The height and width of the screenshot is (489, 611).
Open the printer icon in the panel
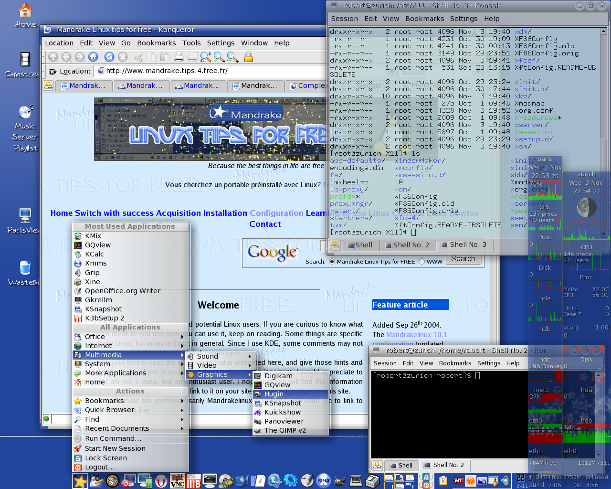pyautogui.click(x=372, y=481)
